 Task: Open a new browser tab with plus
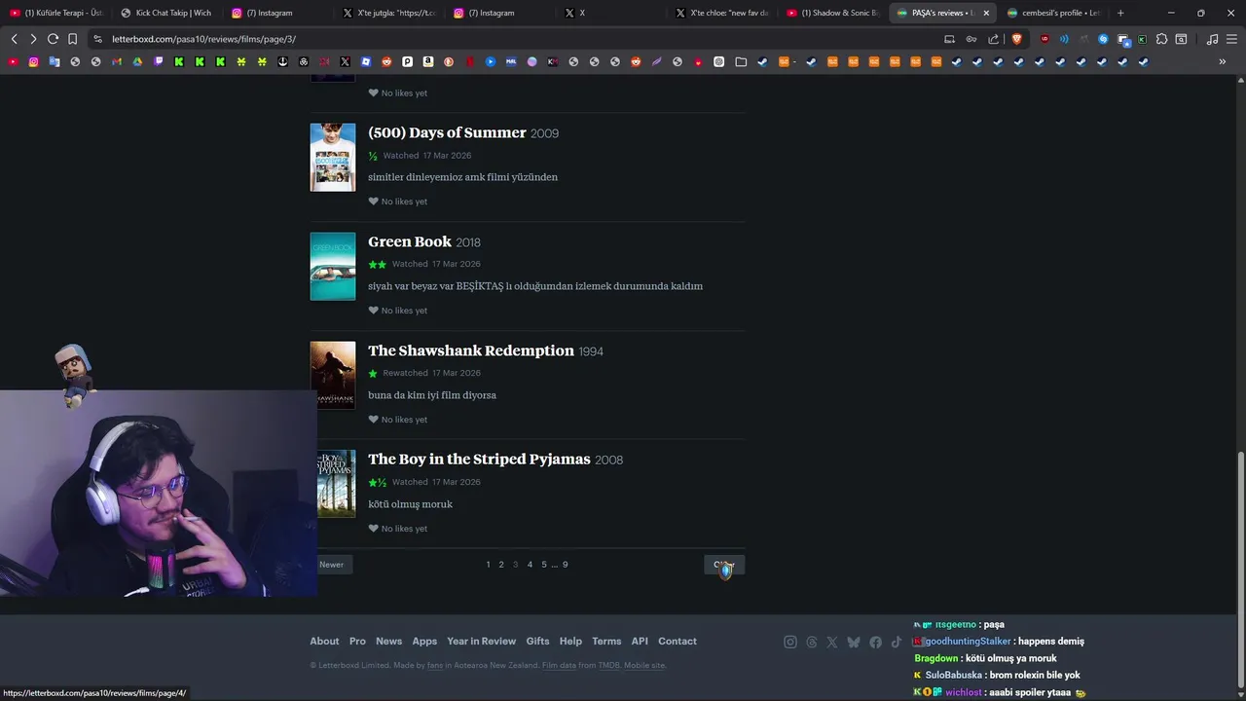pyautogui.click(x=1120, y=13)
